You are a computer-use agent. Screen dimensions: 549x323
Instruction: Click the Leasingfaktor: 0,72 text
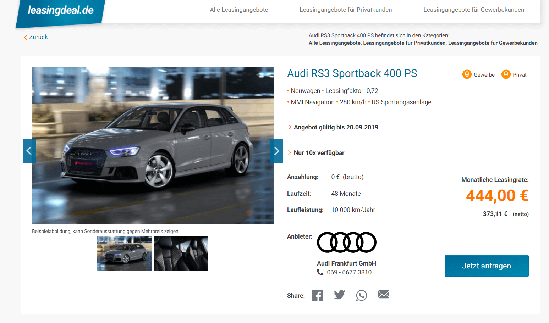click(x=352, y=91)
